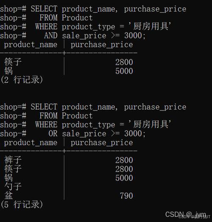Click value 5000 in first result table
Screen dimensions: 212x222
(x=124, y=71)
